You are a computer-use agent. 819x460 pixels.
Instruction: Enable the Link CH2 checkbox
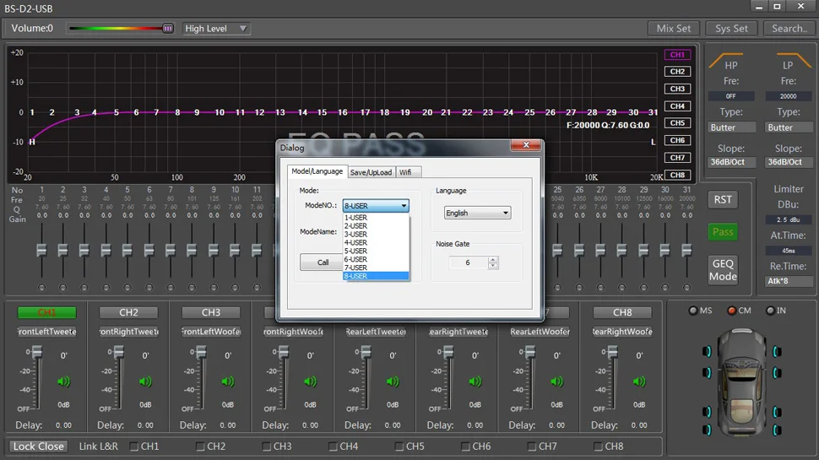(201, 446)
